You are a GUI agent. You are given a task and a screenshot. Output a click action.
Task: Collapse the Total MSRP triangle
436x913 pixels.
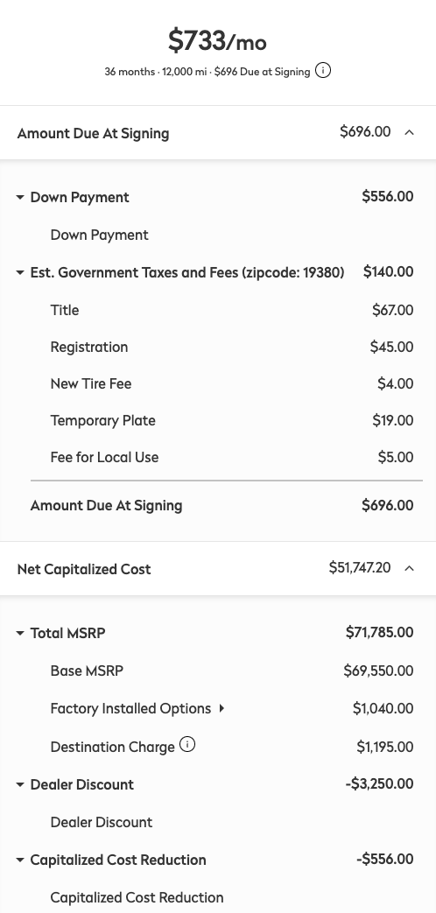pos(20,633)
